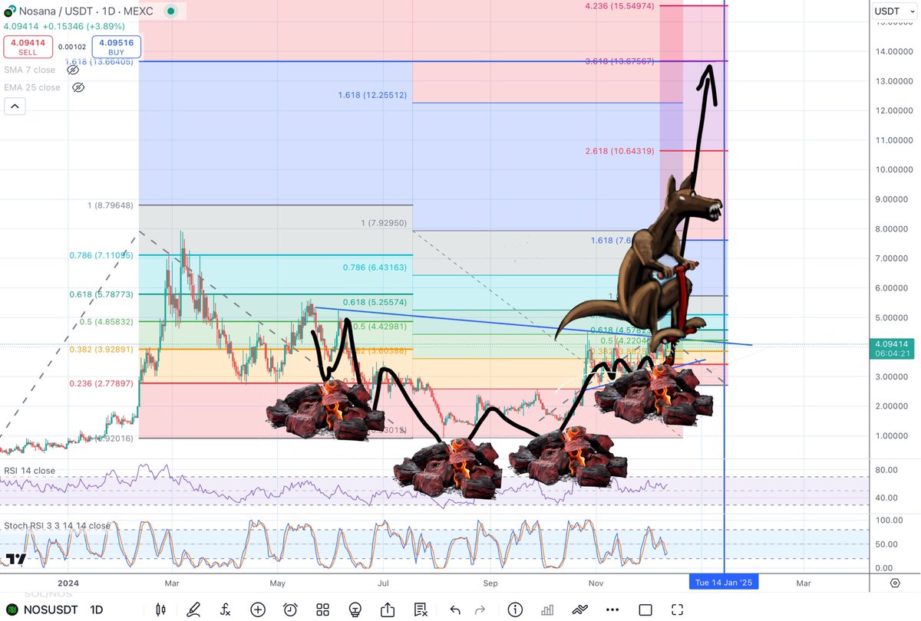Tap the 1 (8.79648) Fibonacci level label

112,205
